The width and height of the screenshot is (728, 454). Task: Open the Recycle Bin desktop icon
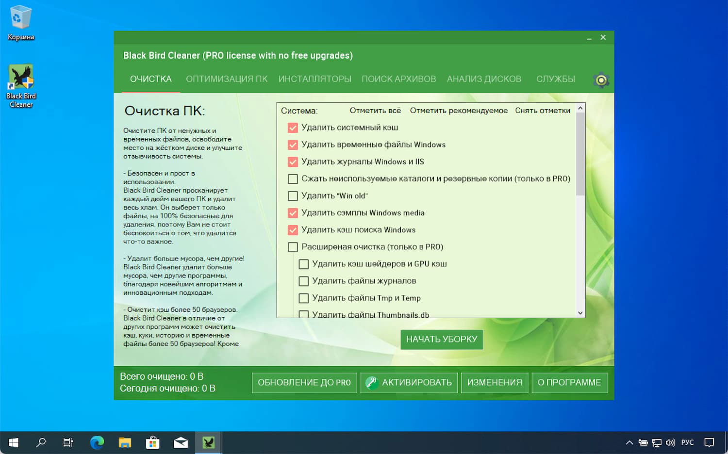click(x=20, y=23)
